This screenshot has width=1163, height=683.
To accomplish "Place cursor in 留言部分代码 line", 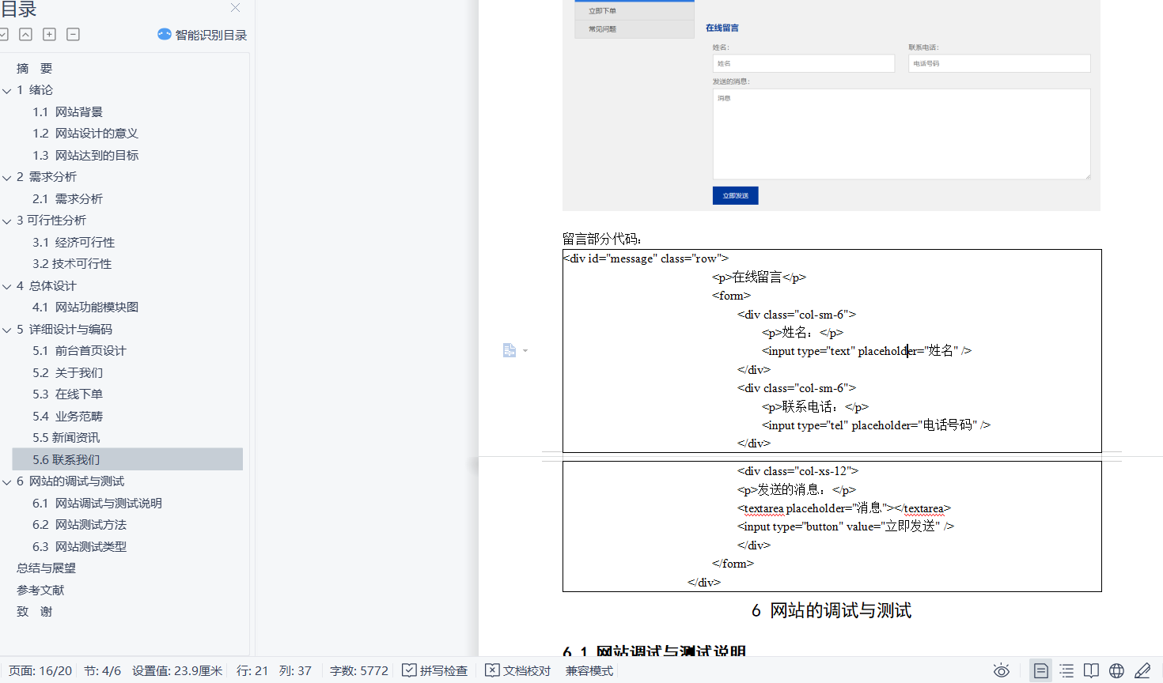I will point(602,239).
